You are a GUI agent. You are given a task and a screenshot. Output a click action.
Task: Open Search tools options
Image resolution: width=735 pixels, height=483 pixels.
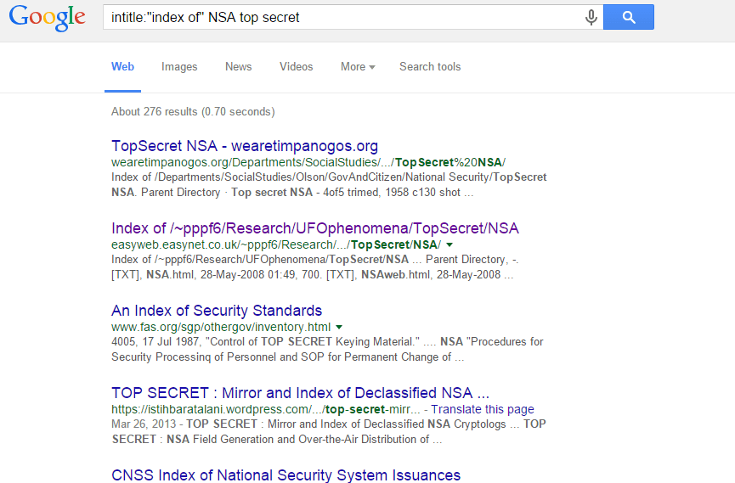pyautogui.click(x=430, y=66)
